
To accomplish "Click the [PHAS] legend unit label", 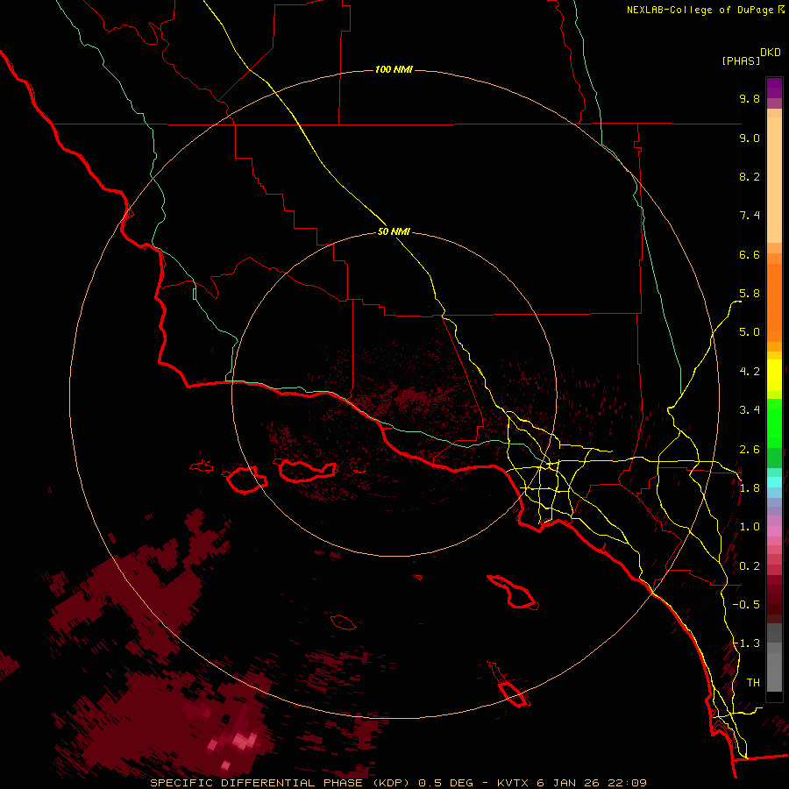I will coord(741,60).
